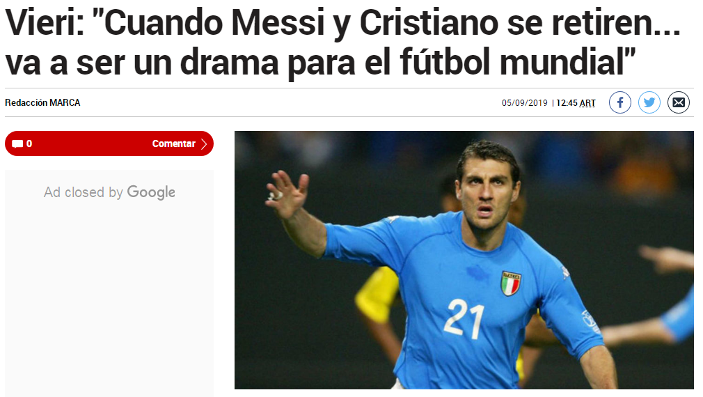The image size is (703, 397).
Task: Share the article on Twitter
Action: (x=649, y=102)
